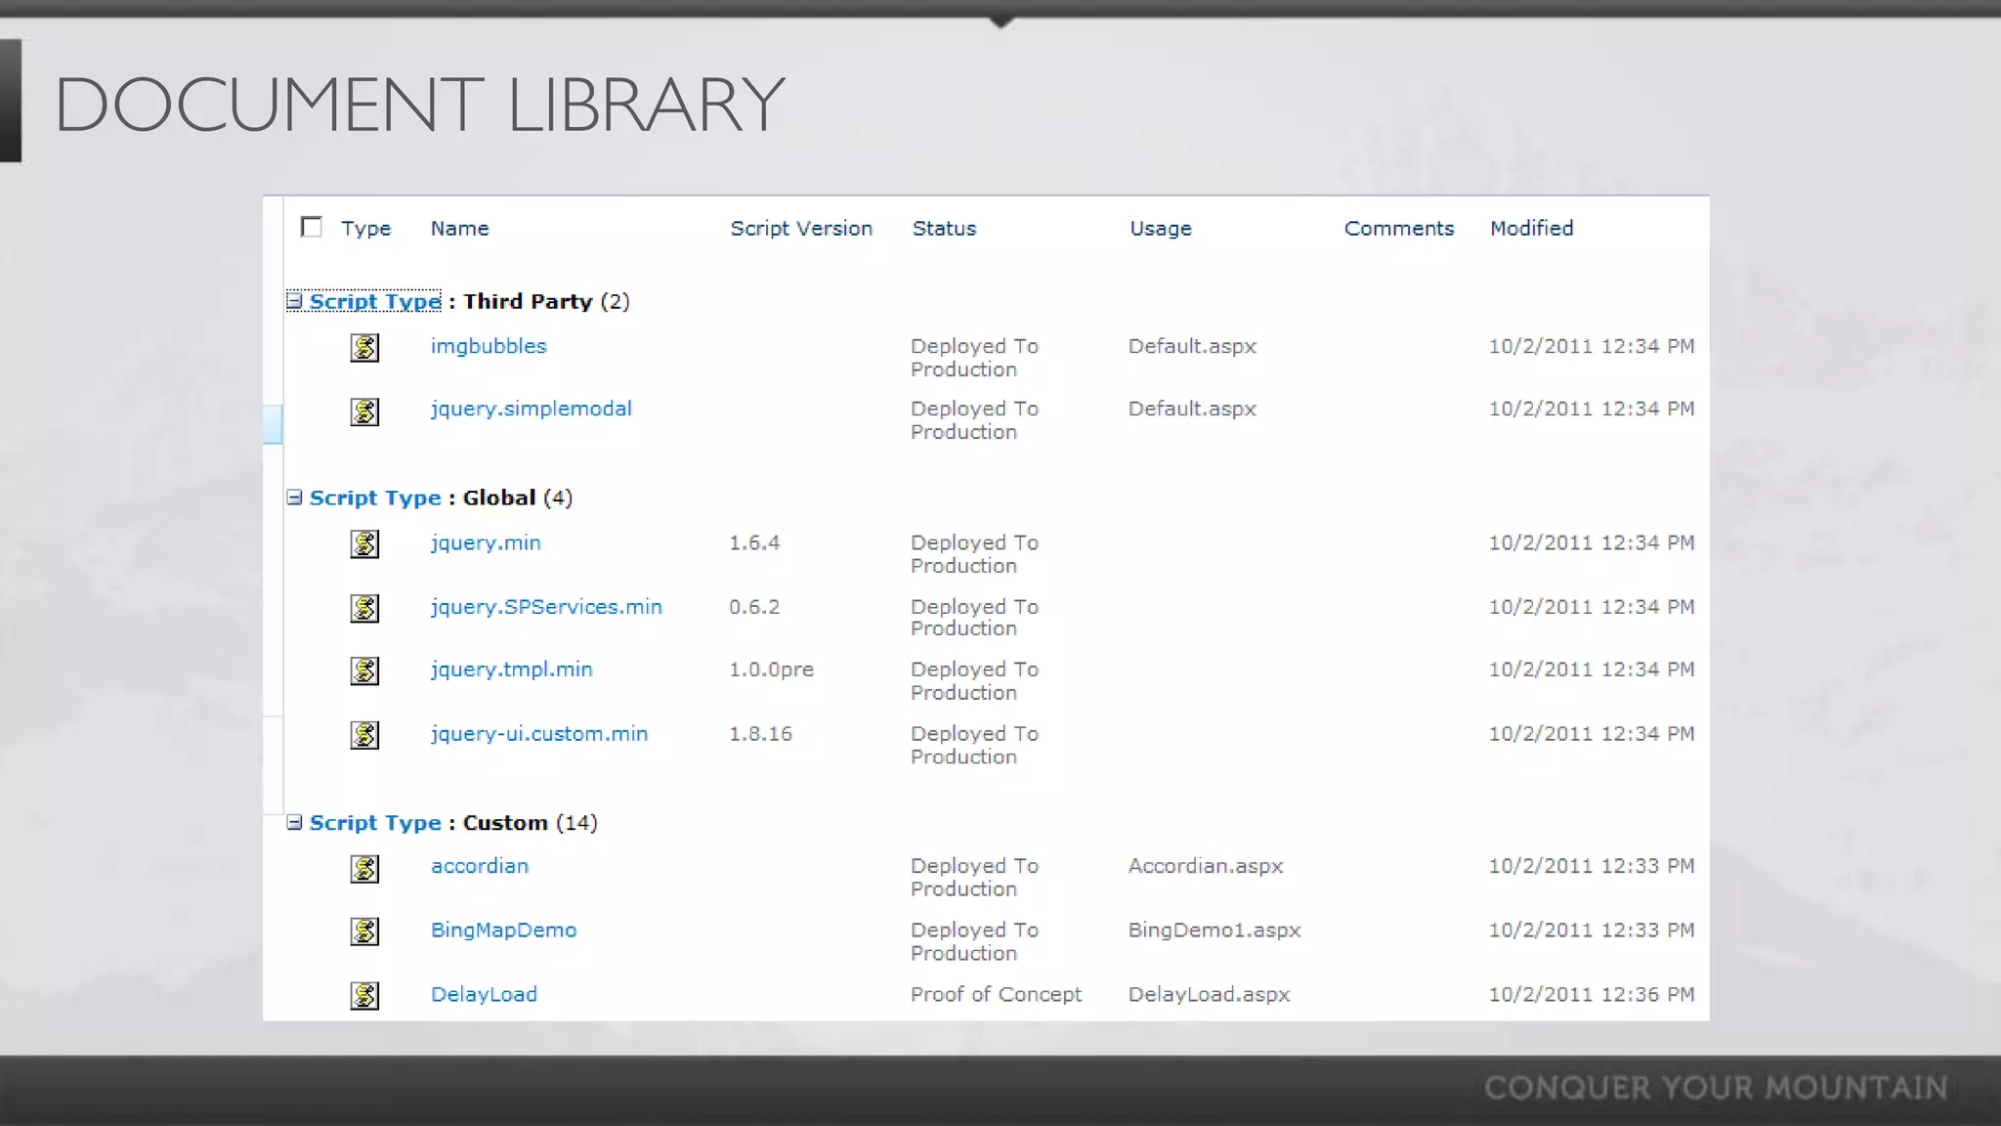Open jquery-ui.custom.min link
The image size is (2001, 1126).
click(539, 734)
